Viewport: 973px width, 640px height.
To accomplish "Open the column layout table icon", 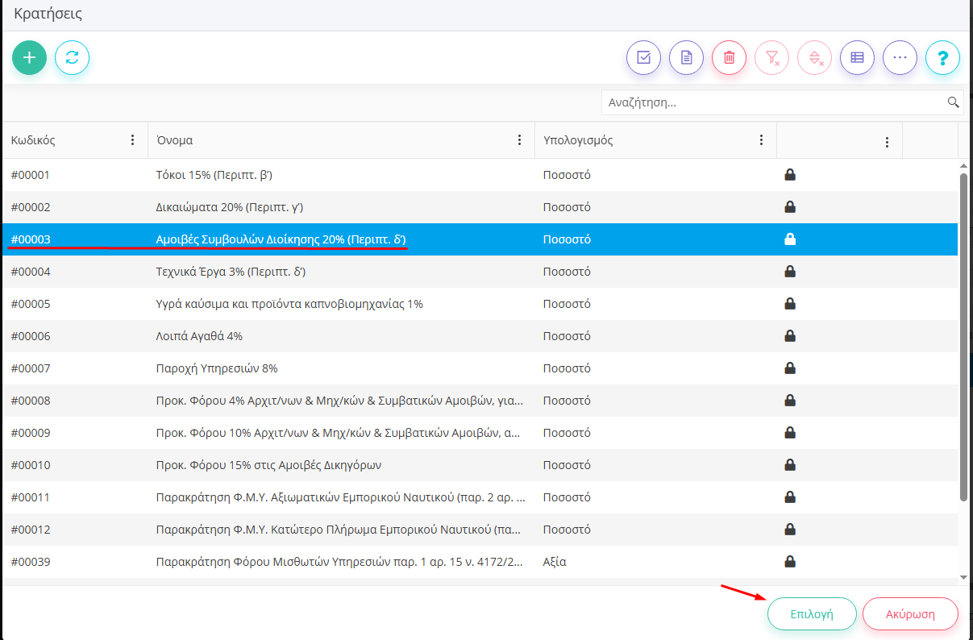I will click(x=857, y=58).
